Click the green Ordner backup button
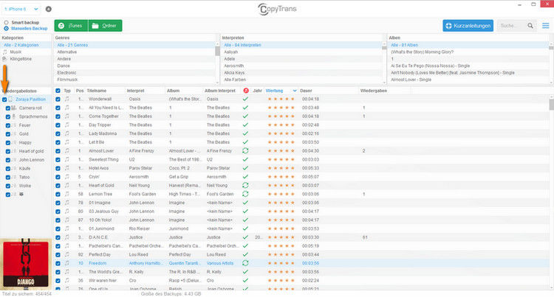The width and height of the screenshot is (554, 297). tap(105, 26)
